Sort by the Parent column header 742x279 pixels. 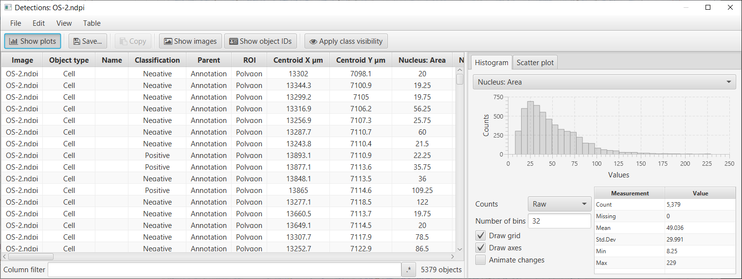pyautogui.click(x=209, y=60)
